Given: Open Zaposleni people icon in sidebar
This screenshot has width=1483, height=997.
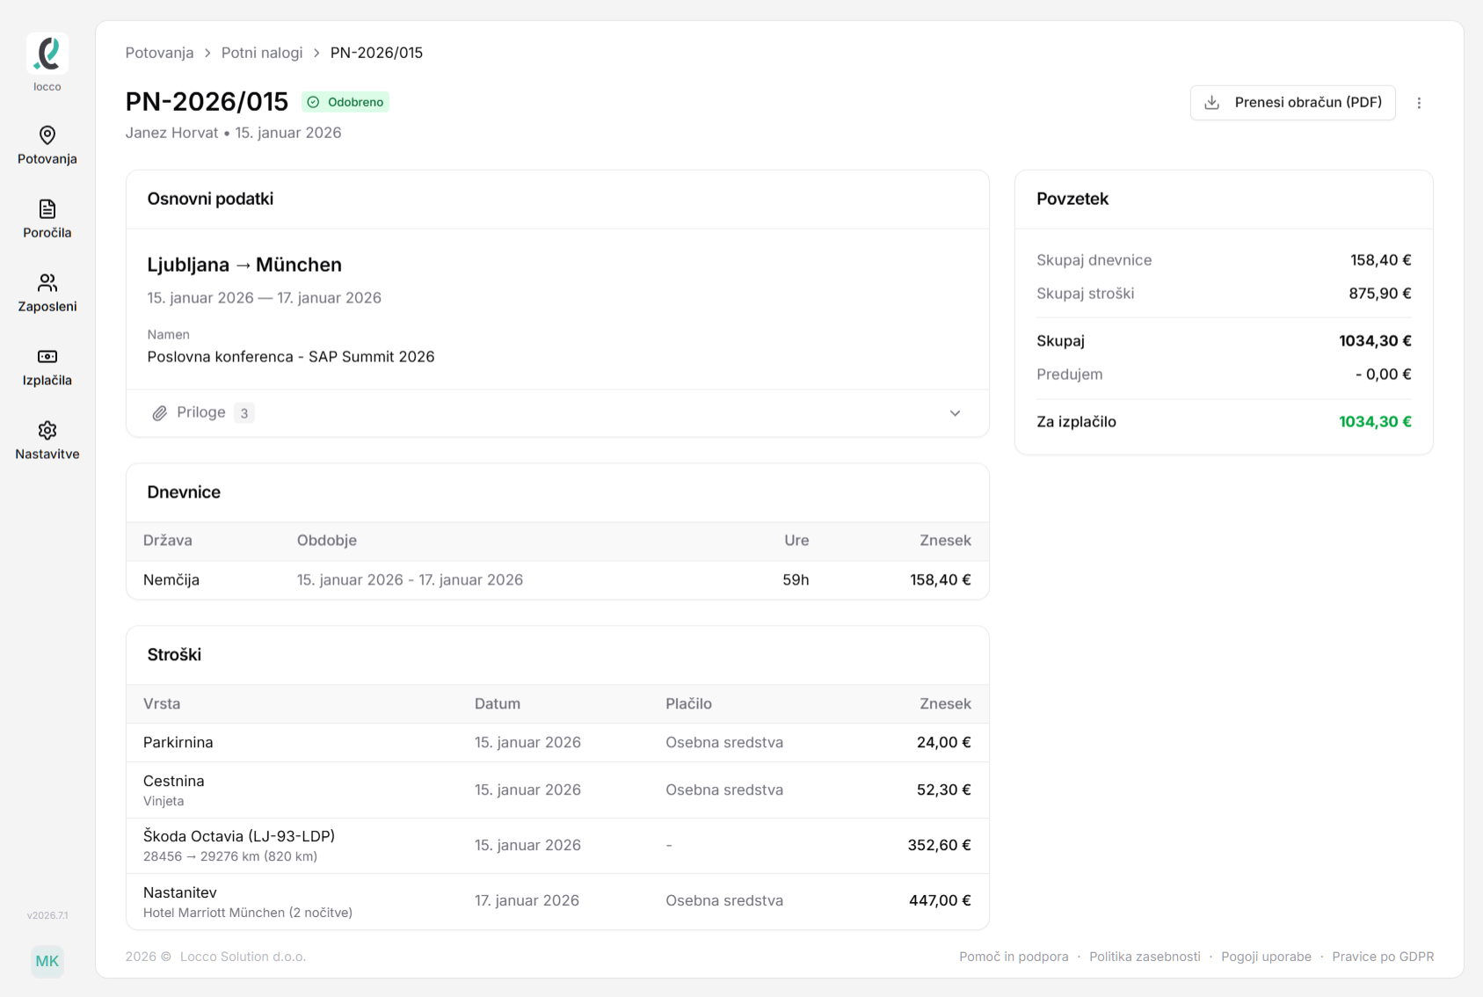Looking at the screenshot, I should (x=47, y=282).
